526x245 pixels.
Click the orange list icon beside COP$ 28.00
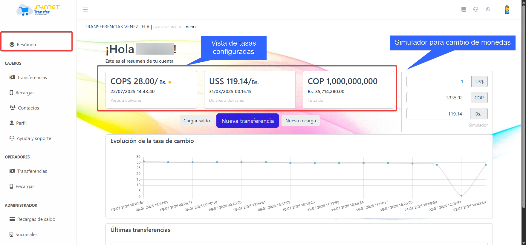(x=170, y=83)
